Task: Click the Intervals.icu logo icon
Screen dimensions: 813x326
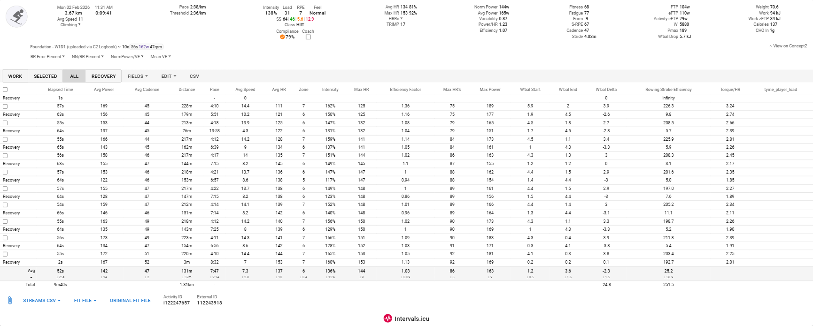Action: coord(387,318)
